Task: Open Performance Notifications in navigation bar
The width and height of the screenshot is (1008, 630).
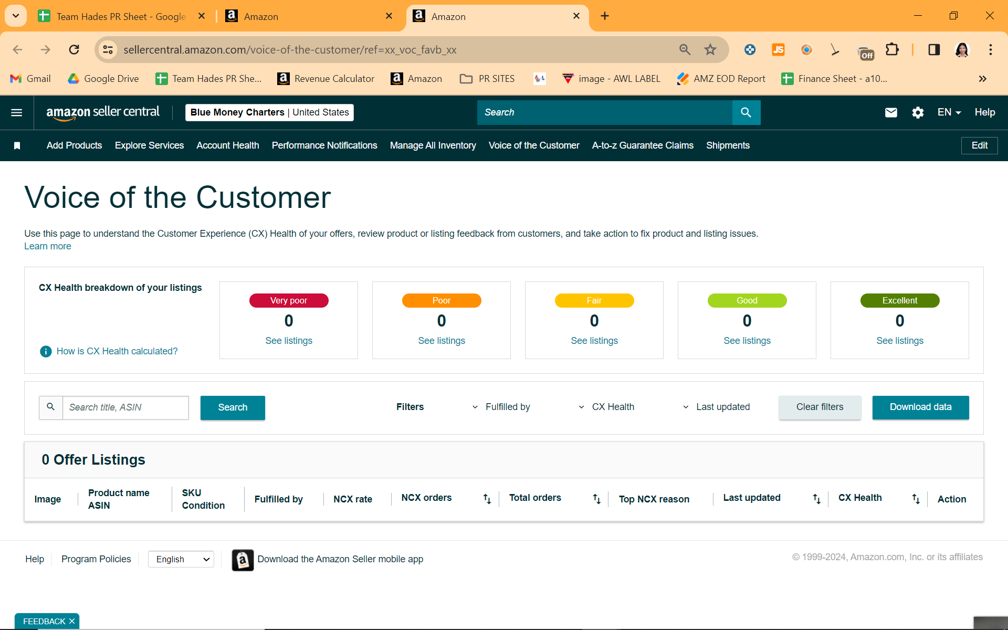Action: click(324, 145)
